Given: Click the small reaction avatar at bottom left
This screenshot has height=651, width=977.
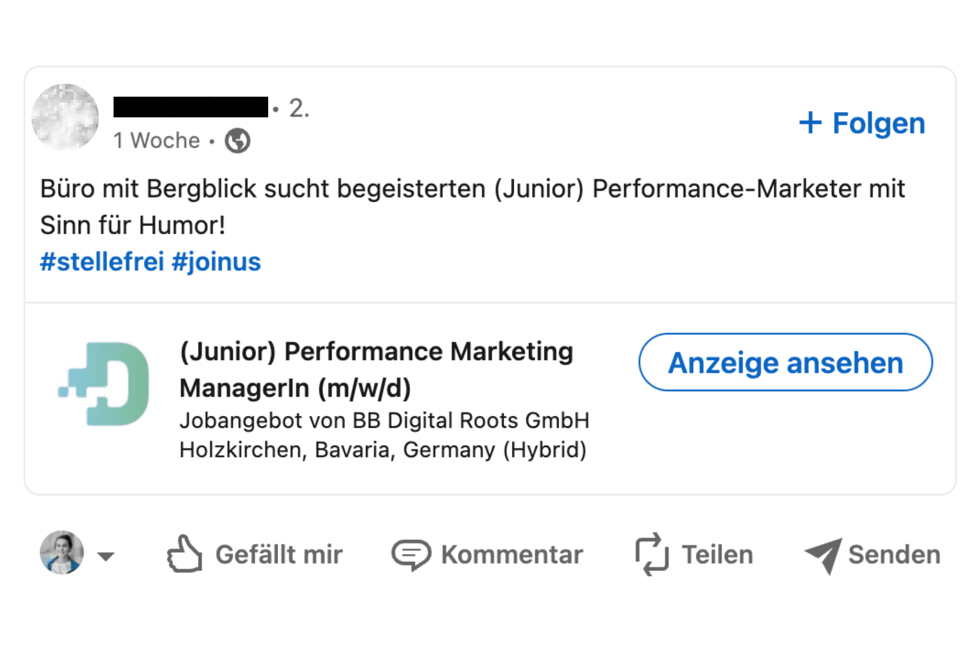Looking at the screenshot, I should point(62,552).
